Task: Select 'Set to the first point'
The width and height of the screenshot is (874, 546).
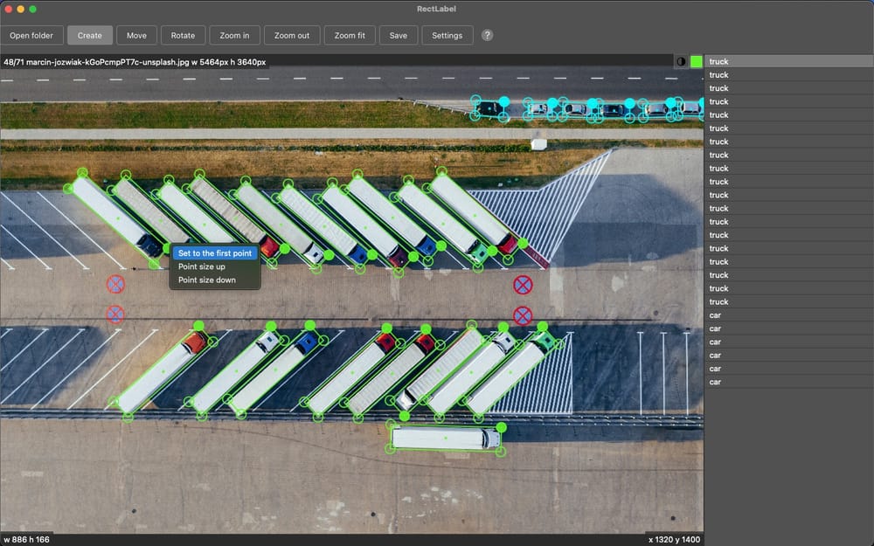Action: 215,253
